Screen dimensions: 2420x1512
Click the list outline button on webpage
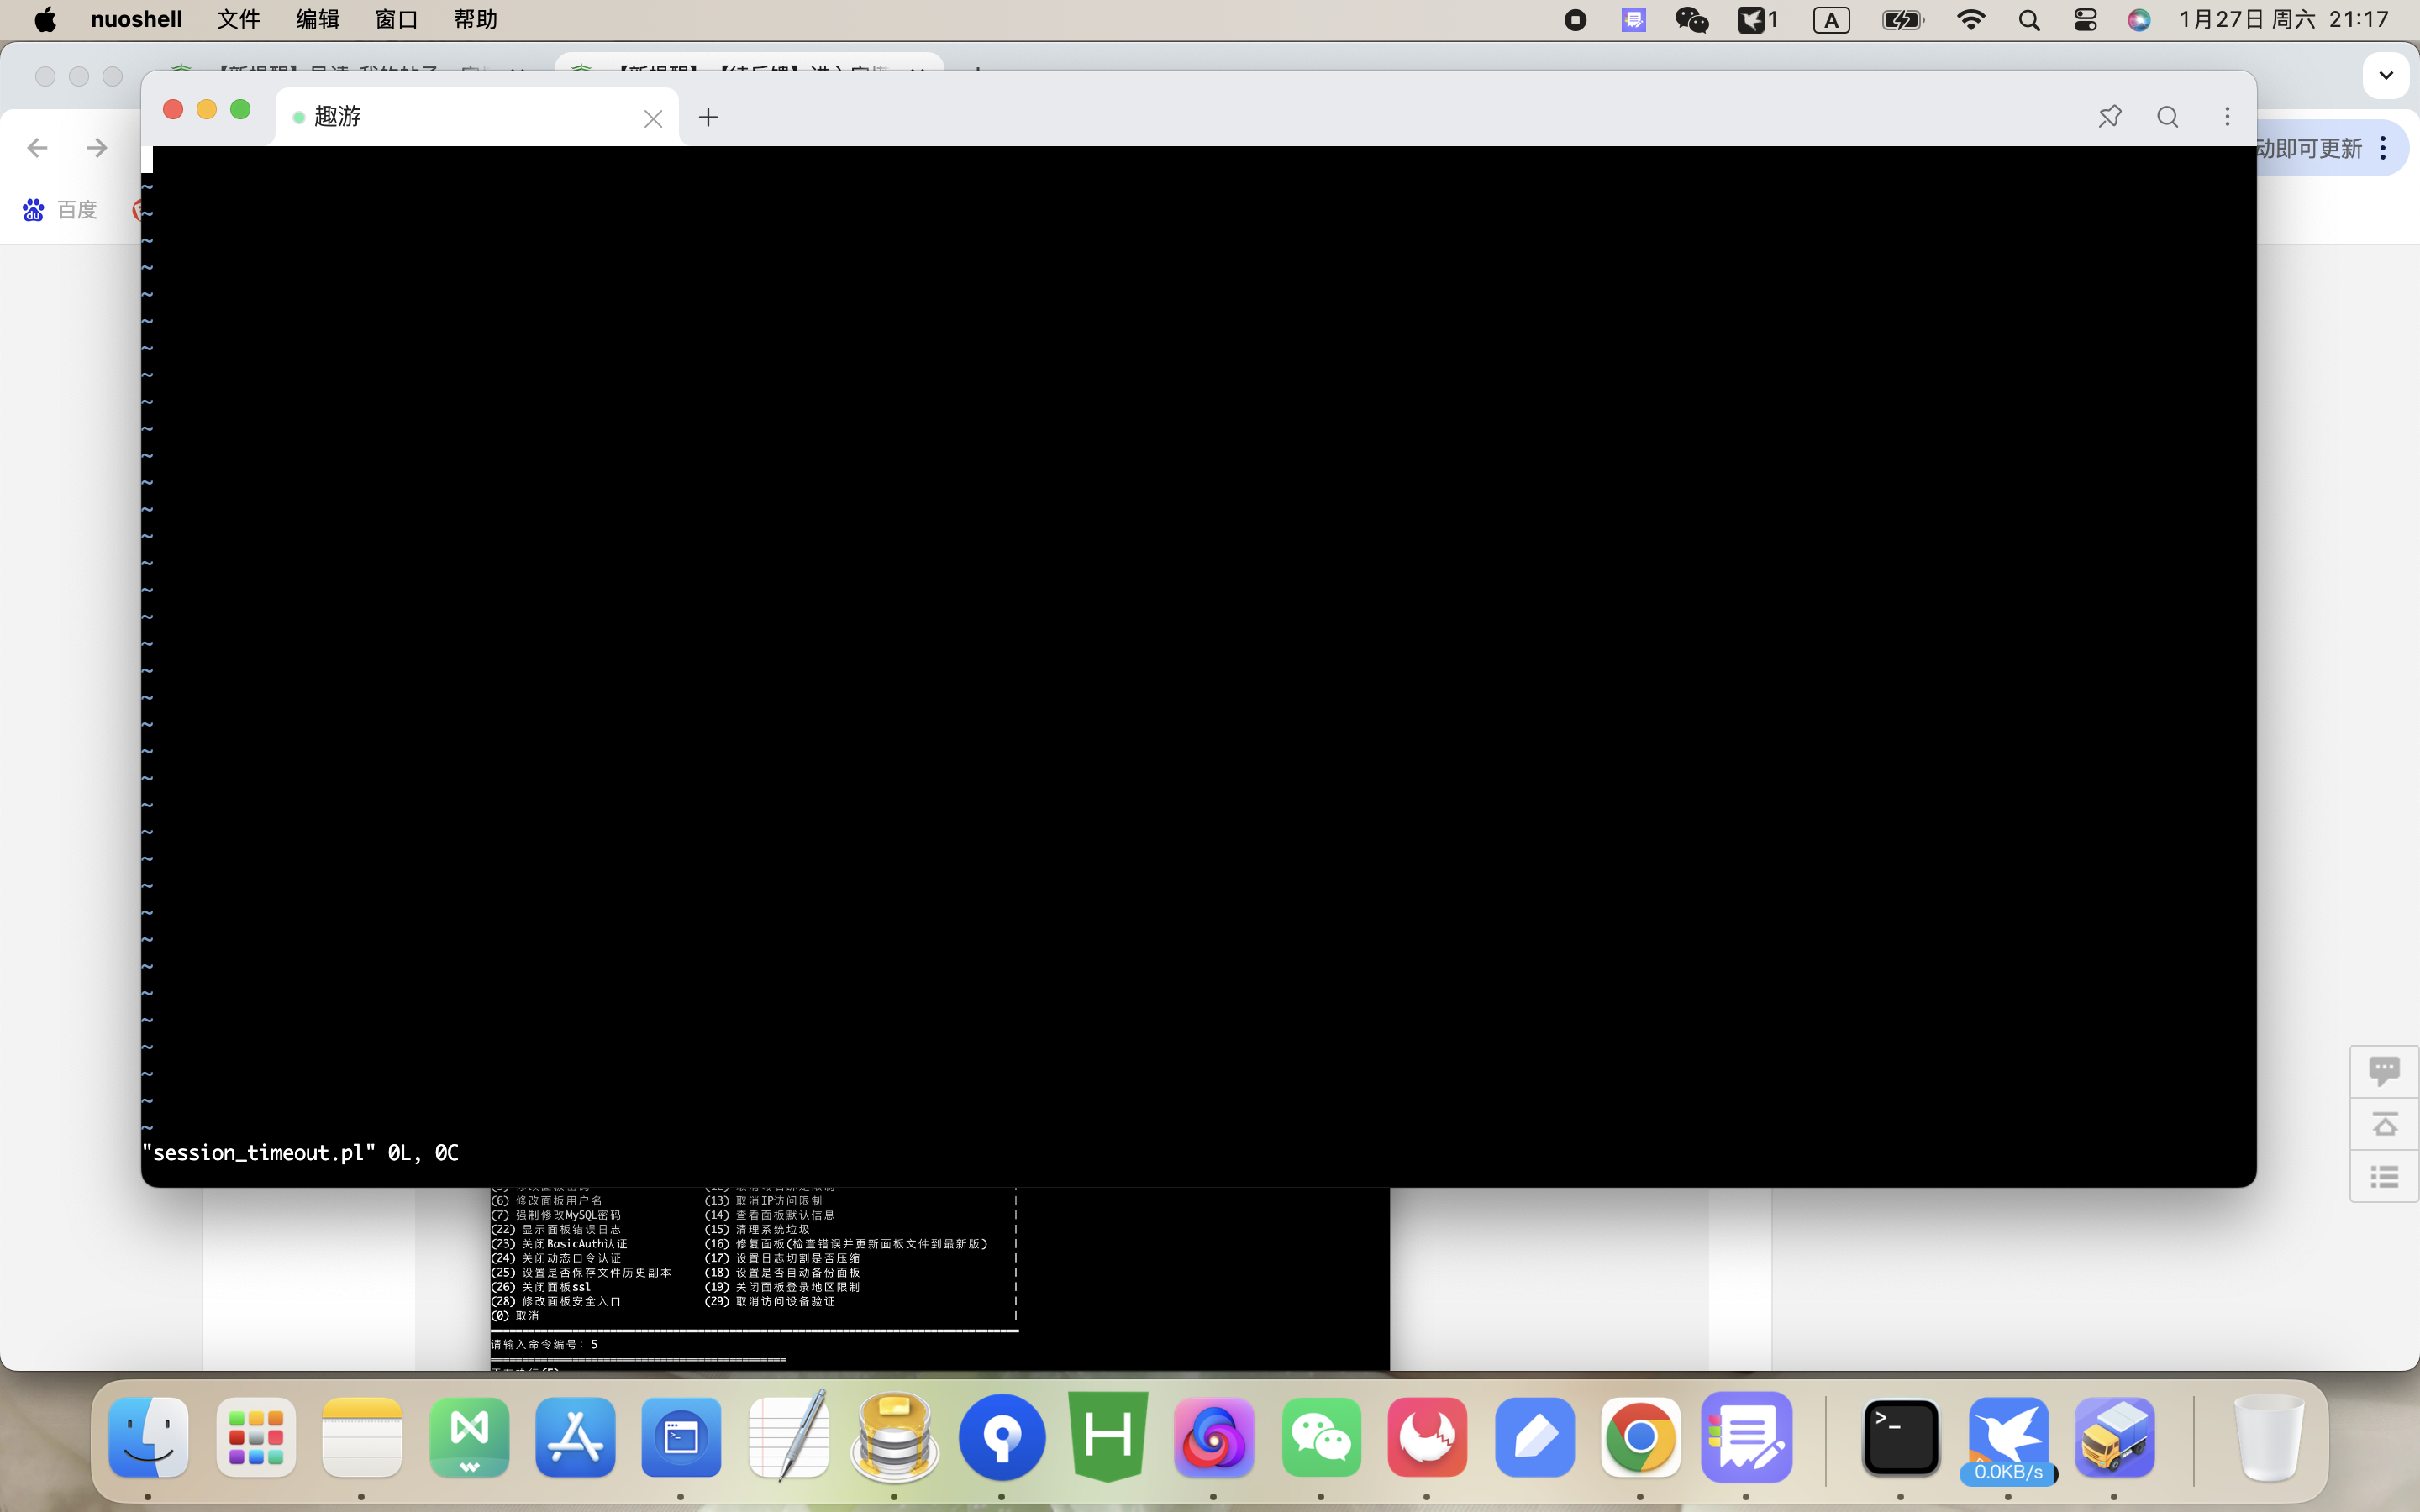pos(2384,1177)
